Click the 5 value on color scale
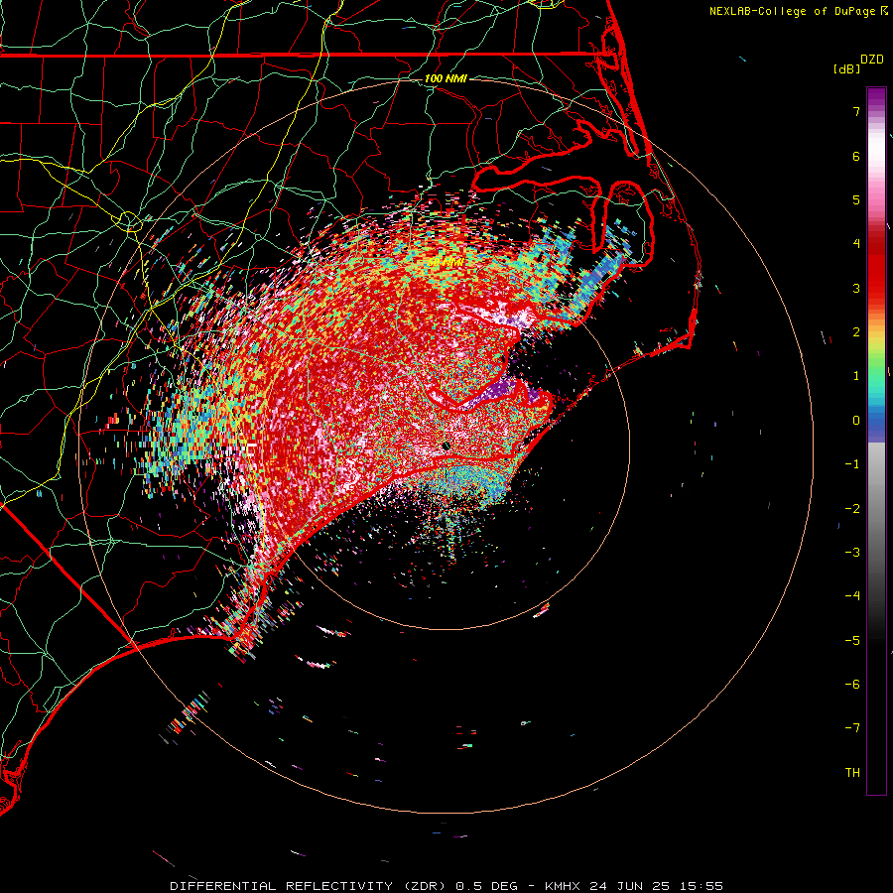The height and width of the screenshot is (893, 893). point(856,199)
